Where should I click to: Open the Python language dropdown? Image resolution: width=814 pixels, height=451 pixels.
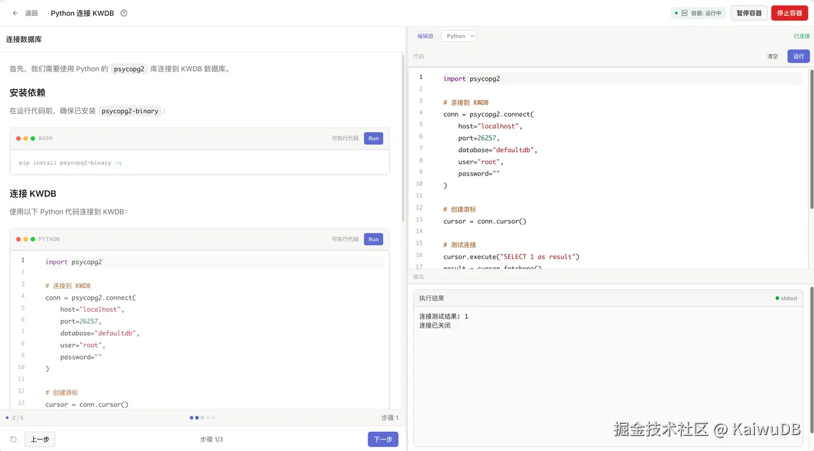459,36
